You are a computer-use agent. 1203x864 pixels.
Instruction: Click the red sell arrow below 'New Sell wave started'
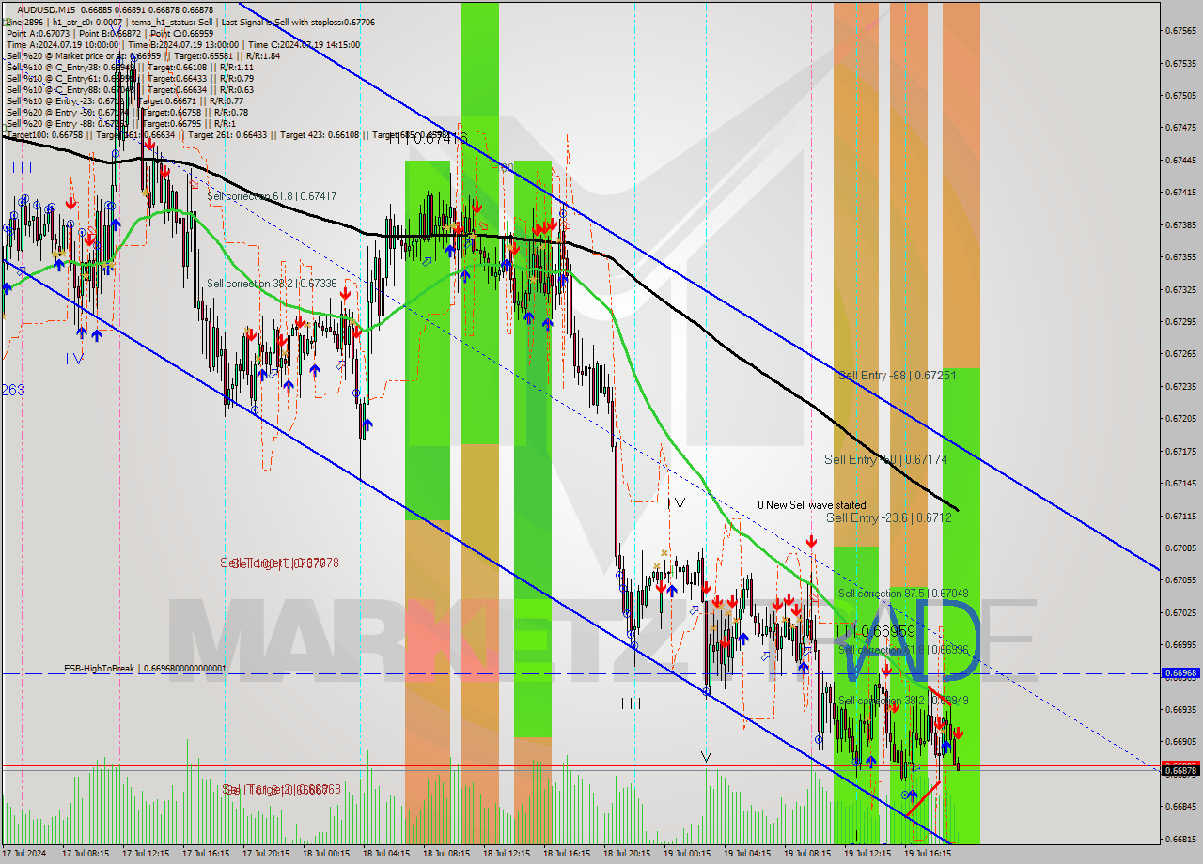[x=811, y=542]
